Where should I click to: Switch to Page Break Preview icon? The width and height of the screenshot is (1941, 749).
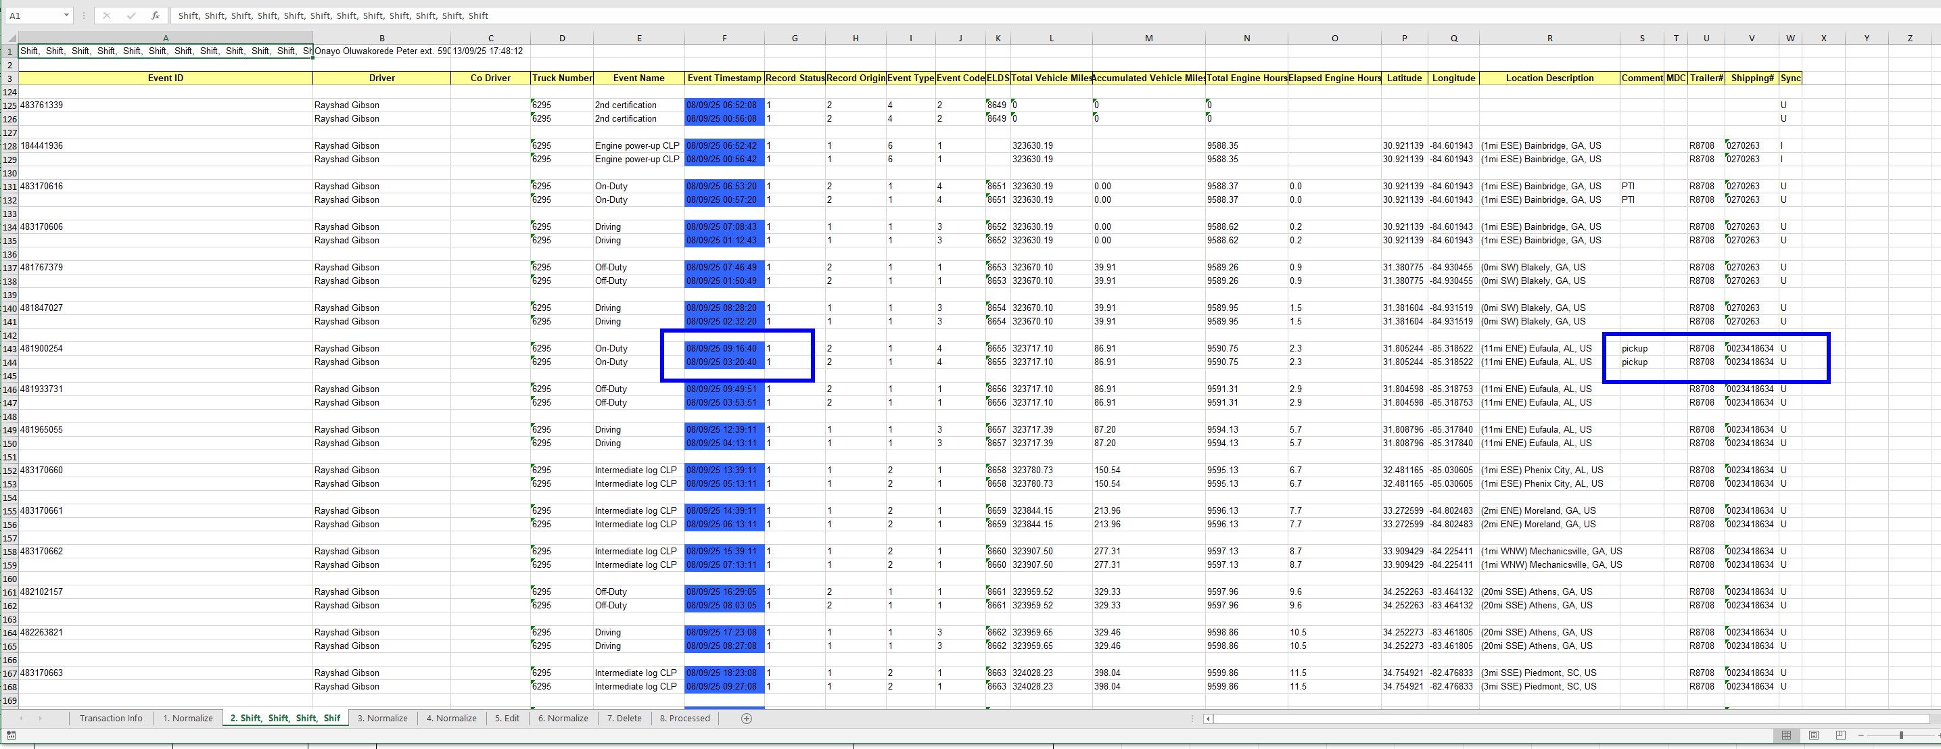point(1840,735)
